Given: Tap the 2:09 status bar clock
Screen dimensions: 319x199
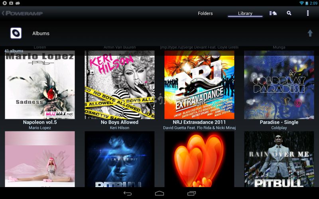Looking at the screenshot, I should pyautogui.click(x=313, y=3).
